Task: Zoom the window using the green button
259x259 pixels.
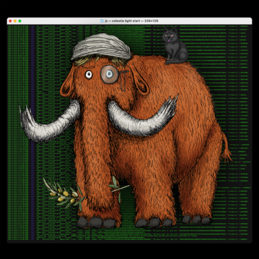Action: (x=20, y=21)
